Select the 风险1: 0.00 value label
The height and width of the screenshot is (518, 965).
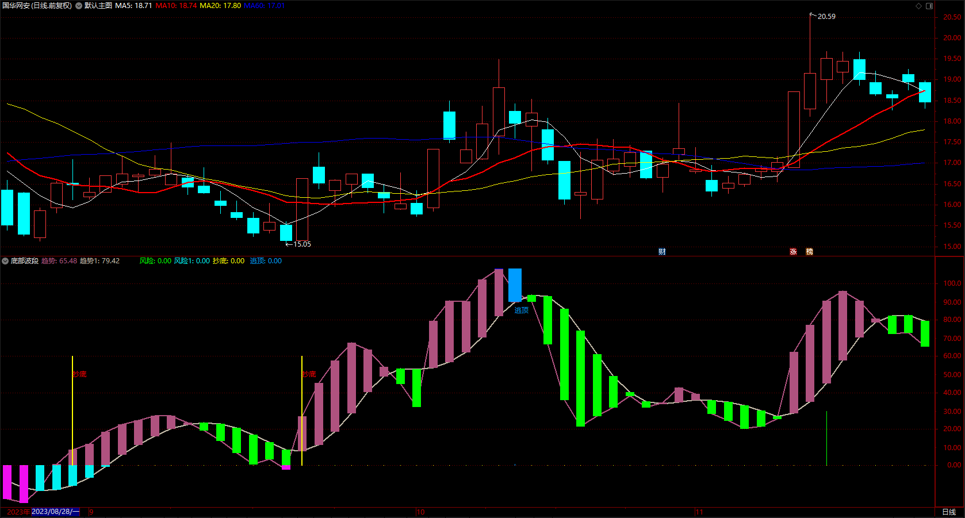point(192,261)
